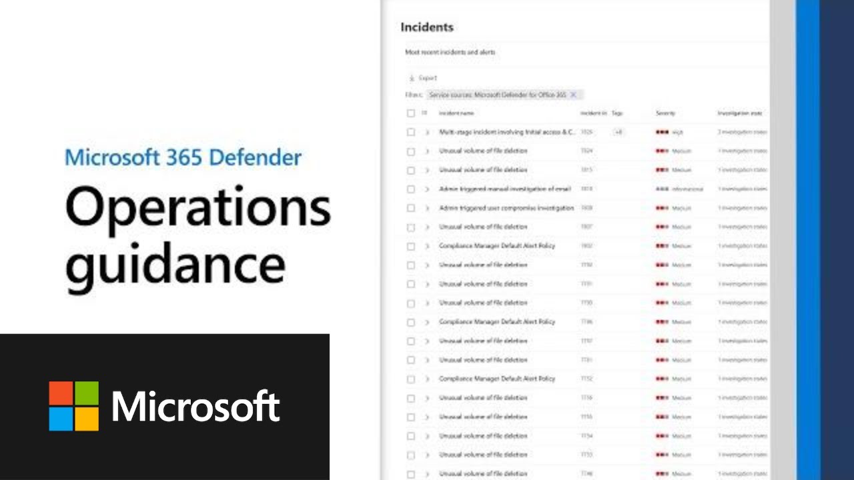
Task: Click the Incidents page heading
Action: click(427, 27)
